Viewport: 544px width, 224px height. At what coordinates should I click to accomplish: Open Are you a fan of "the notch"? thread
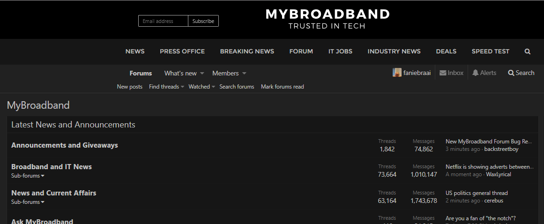tap(481, 218)
